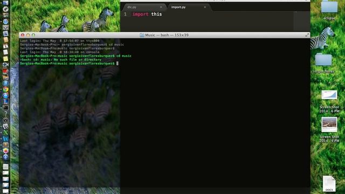Open the red Photo Booth icon in the Dock

[5, 71]
